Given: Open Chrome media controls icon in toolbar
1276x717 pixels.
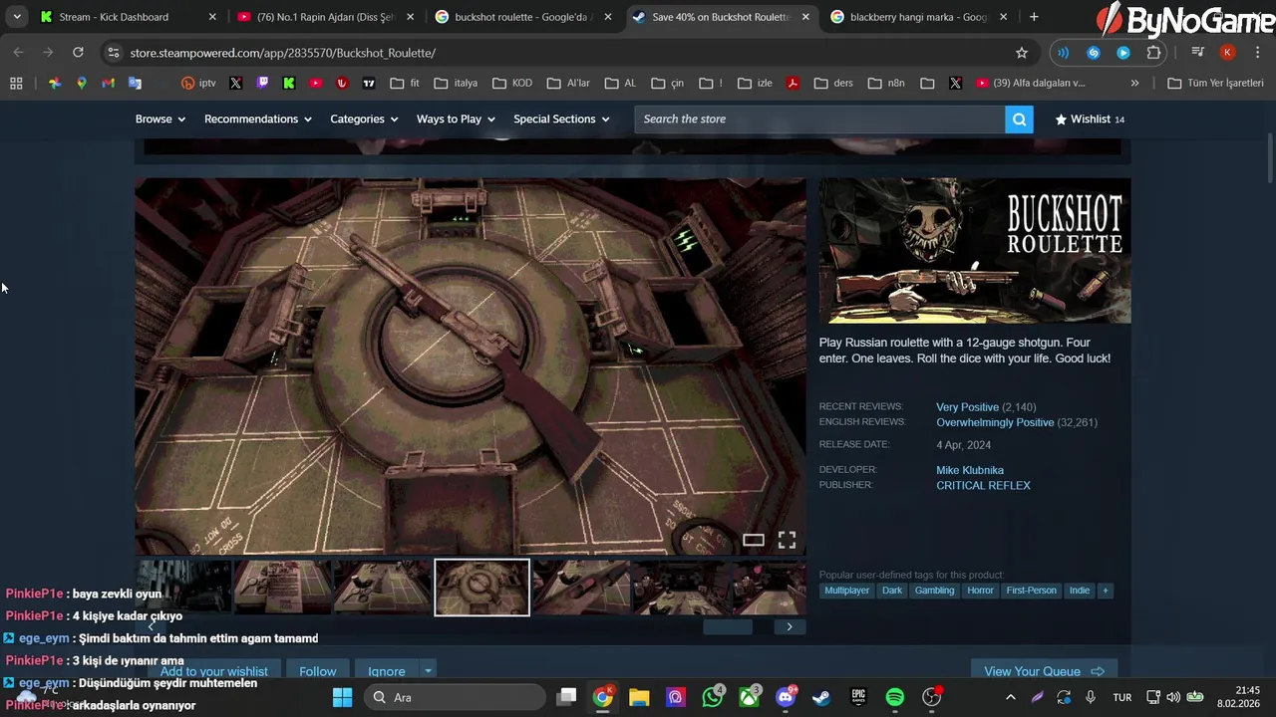Looking at the screenshot, I should click(x=1198, y=53).
